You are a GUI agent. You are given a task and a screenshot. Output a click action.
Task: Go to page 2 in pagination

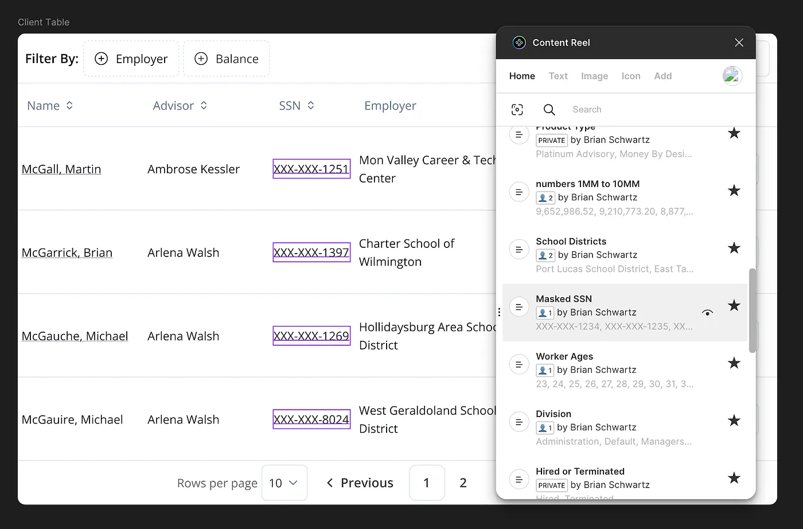coord(463,483)
